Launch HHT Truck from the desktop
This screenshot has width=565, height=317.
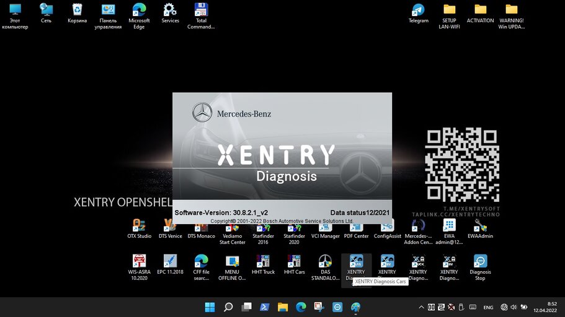(263, 264)
